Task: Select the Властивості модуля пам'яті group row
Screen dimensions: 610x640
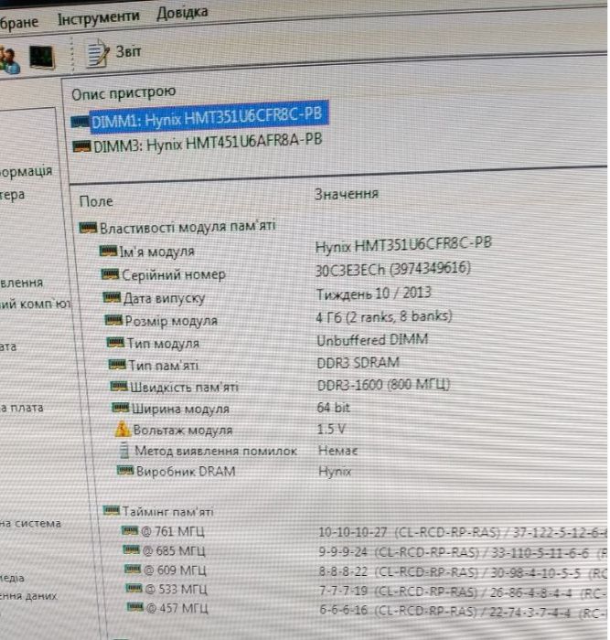Action: 187,227
